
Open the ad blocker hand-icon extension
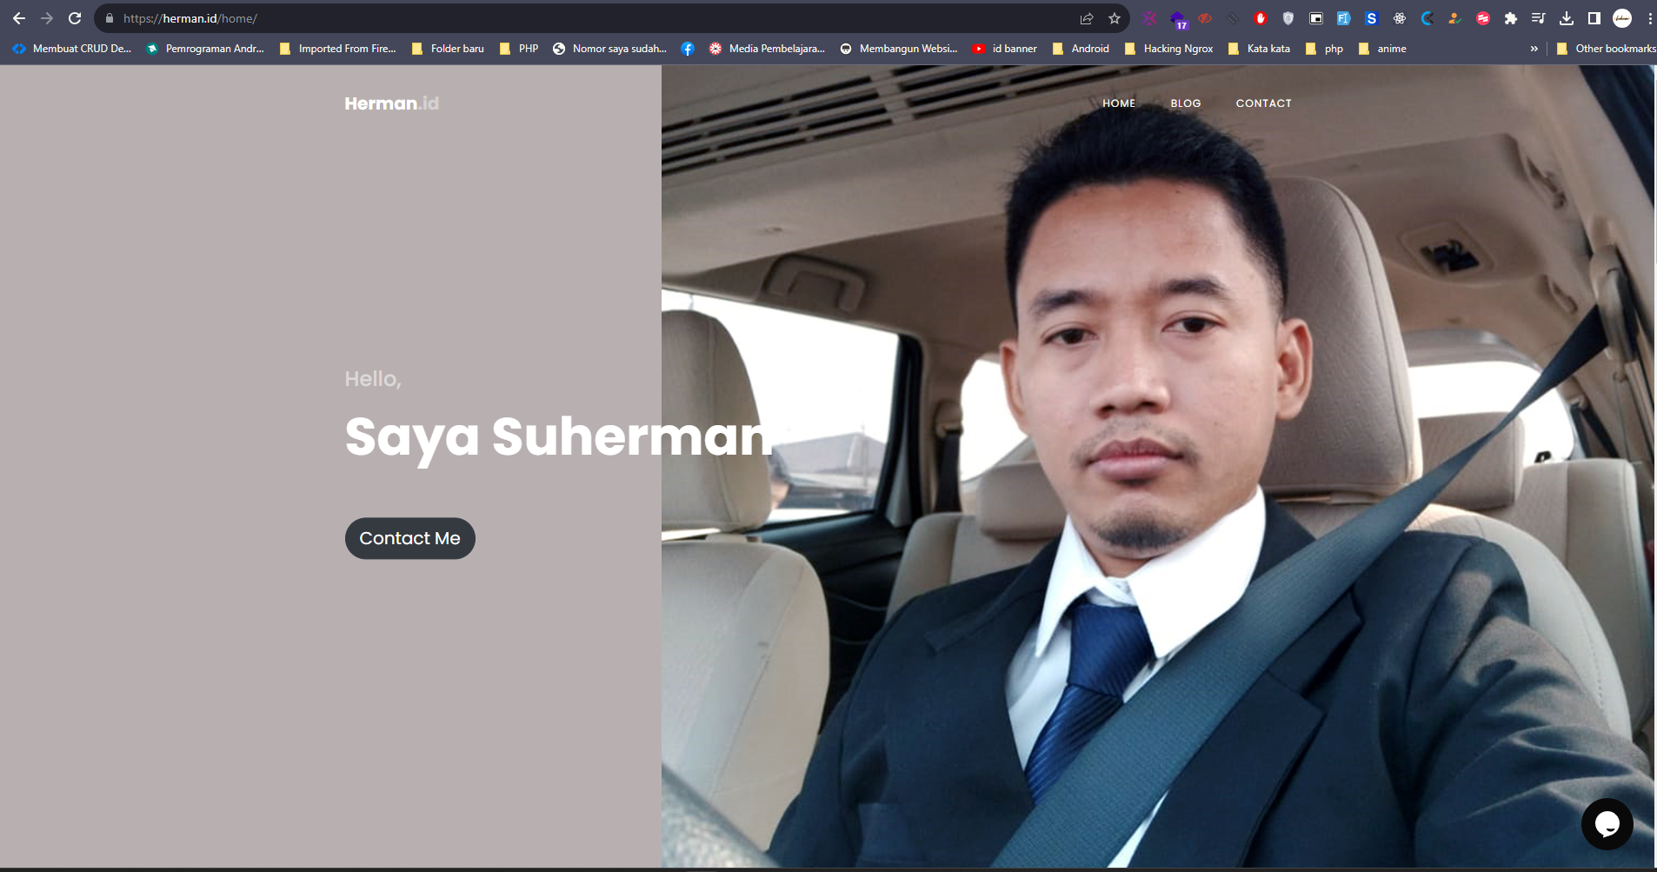(1261, 17)
